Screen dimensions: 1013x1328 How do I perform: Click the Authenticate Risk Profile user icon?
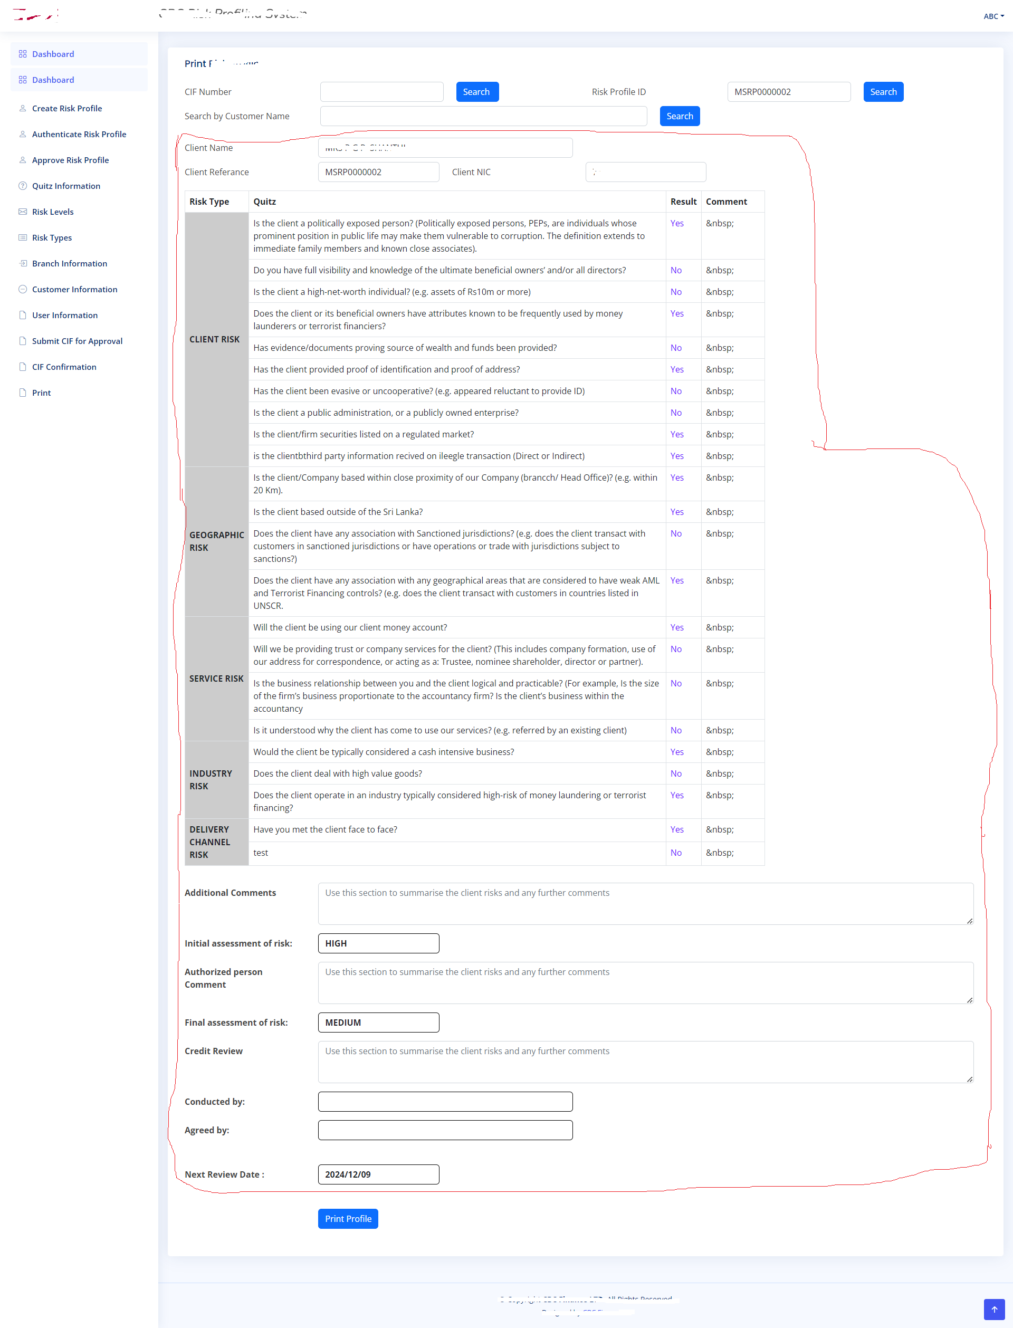23,134
